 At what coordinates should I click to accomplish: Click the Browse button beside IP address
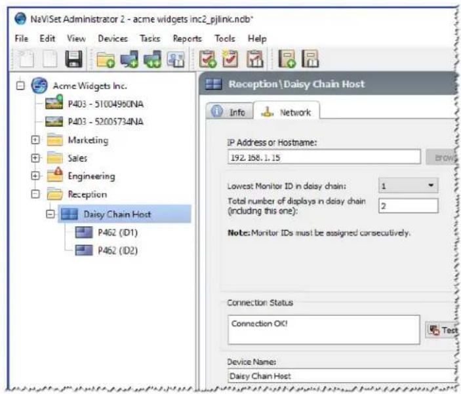(443, 157)
